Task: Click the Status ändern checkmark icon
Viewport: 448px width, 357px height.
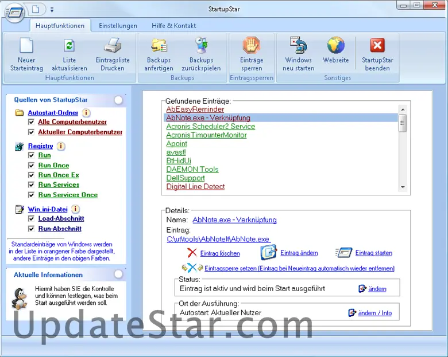Action: (x=362, y=289)
